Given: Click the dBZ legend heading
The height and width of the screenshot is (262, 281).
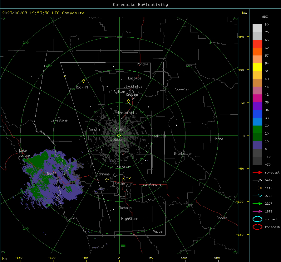Looking at the screenshot, I should 265,17.
